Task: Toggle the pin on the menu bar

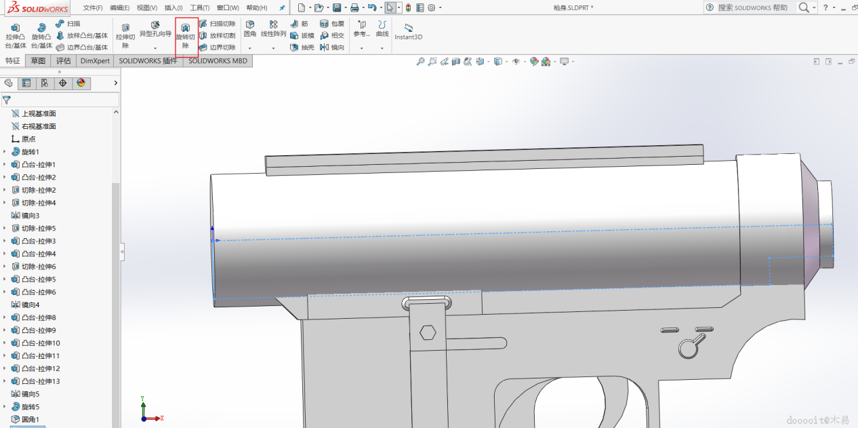Action: 282,8
